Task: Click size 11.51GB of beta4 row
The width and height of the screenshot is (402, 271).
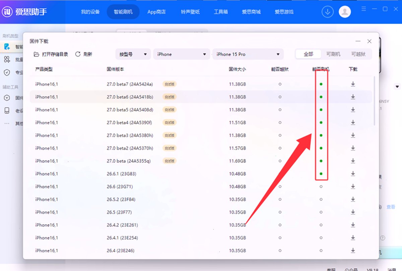Action: point(238,123)
